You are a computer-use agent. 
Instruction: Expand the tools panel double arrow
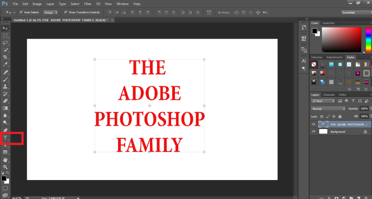click(2, 19)
